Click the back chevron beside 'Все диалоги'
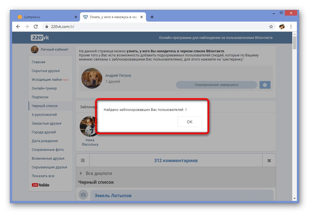This screenshot has height=213, width=309. [x=81, y=173]
